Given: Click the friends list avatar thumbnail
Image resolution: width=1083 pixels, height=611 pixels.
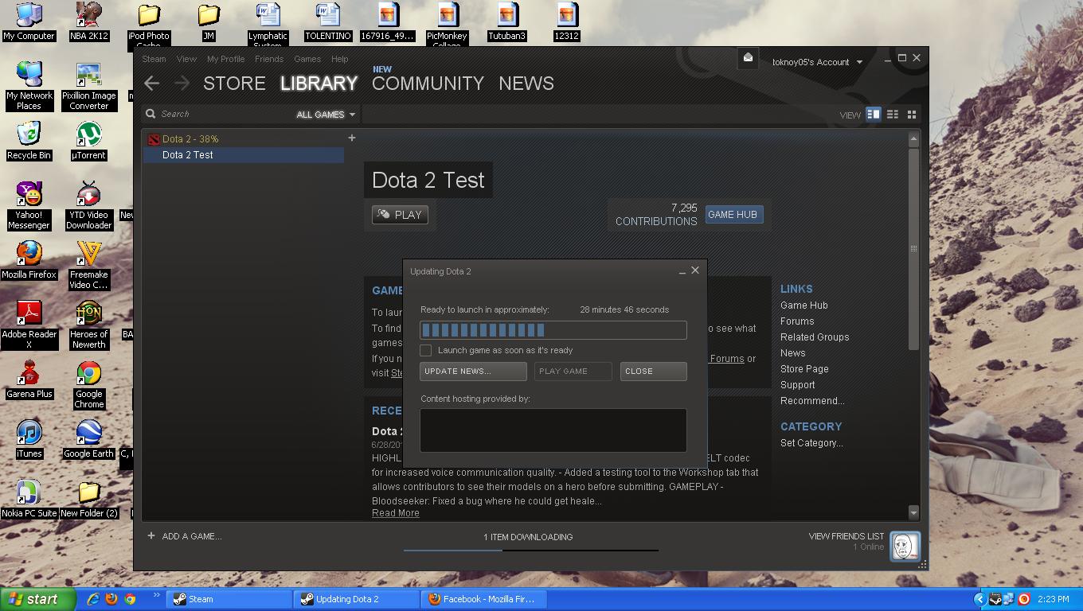Looking at the screenshot, I should [905, 546].
